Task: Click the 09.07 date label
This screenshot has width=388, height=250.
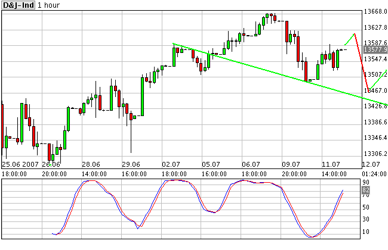Action: (291, 164)
